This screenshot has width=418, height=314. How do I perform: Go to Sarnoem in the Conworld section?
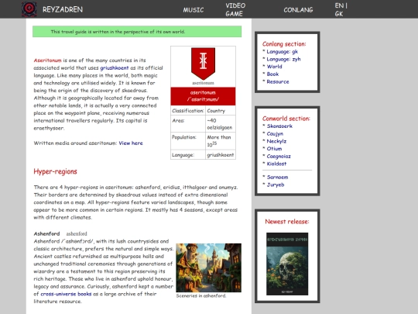coord(278,178)
